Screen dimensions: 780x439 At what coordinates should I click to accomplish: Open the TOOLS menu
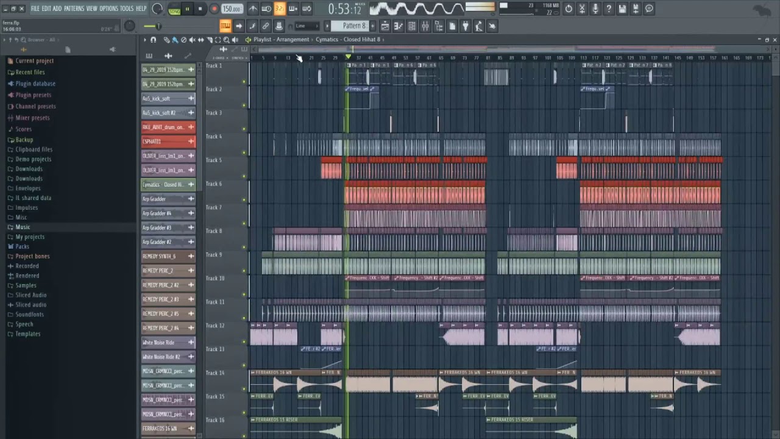click(x=126, y=9)
